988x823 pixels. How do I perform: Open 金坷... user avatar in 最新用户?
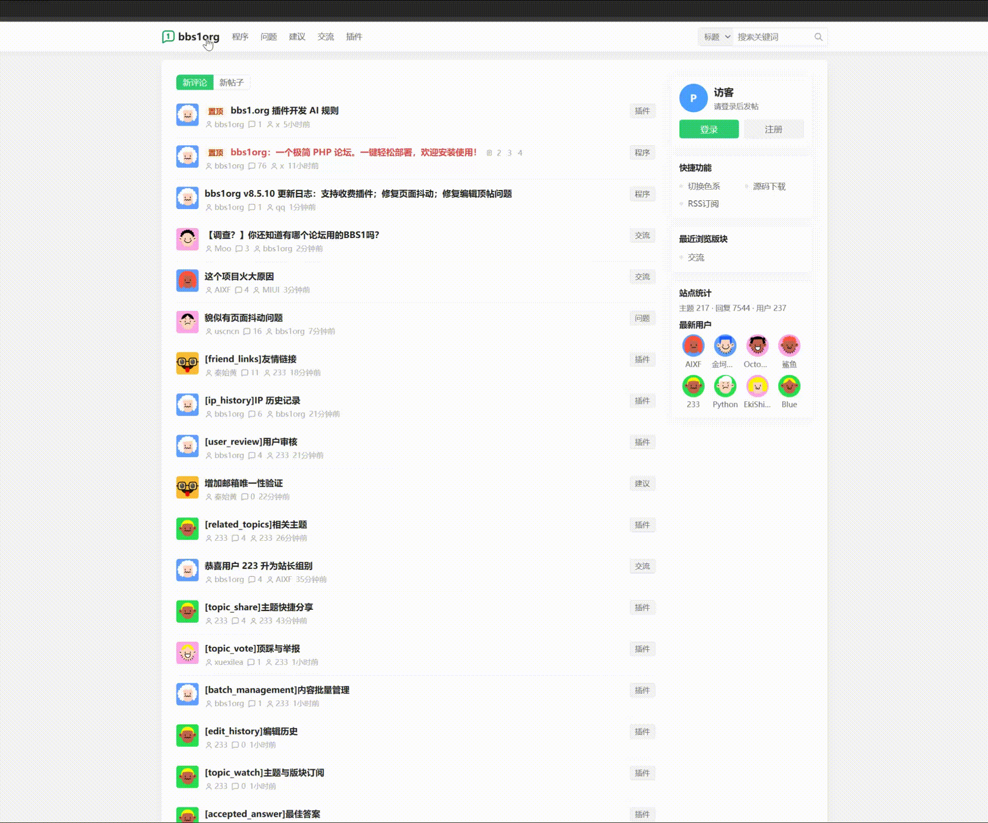(x=725, y=346)
